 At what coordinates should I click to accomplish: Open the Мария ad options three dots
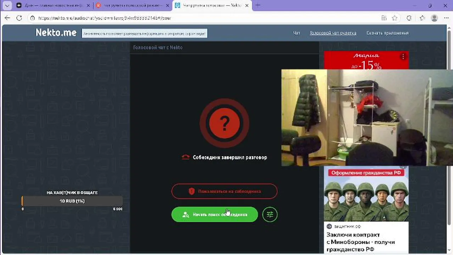pyautogui.click(x=403, y=56)
